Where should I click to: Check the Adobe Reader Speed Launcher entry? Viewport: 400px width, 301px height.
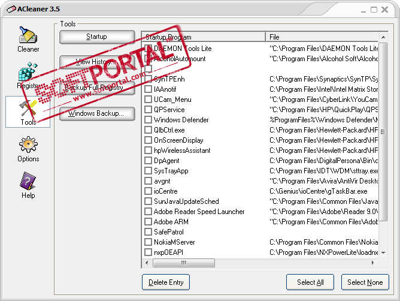(x=149, y=212)
